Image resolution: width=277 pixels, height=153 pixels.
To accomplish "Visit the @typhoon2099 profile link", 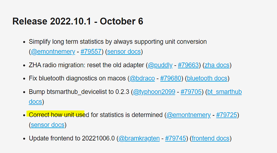I will tap(154, 92).
